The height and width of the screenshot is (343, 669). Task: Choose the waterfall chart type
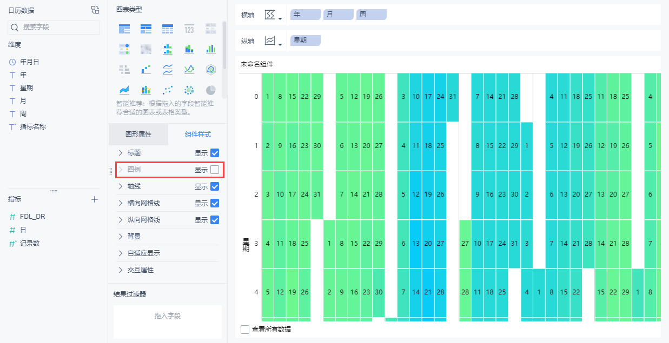coord(146,69)
